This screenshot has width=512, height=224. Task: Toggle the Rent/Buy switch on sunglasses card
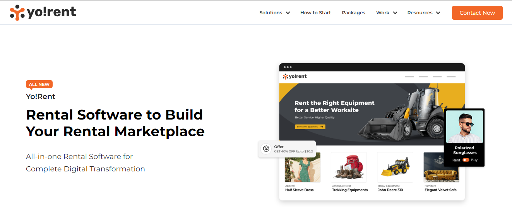(x=466, y=160)
